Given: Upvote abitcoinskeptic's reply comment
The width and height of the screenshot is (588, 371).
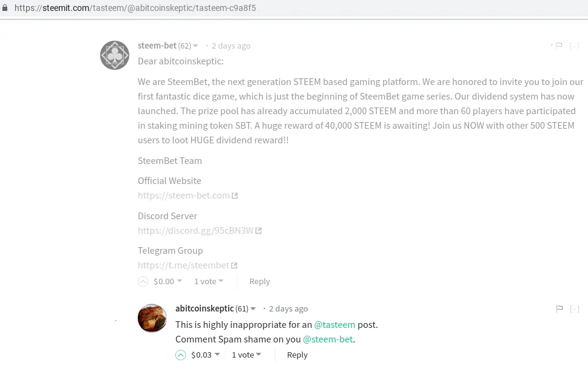Looking at the screenshot, I should (x=181, y=355).
